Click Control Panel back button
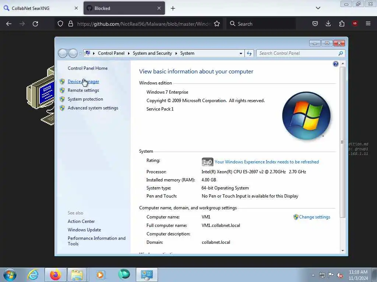Screen dimensions: 377x282 click(x=63, y=53)
